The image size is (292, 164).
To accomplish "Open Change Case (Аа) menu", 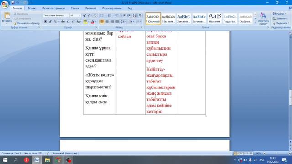I will click(x=78, y=22).
